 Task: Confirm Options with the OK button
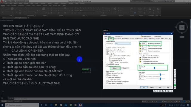click(144, 87)
